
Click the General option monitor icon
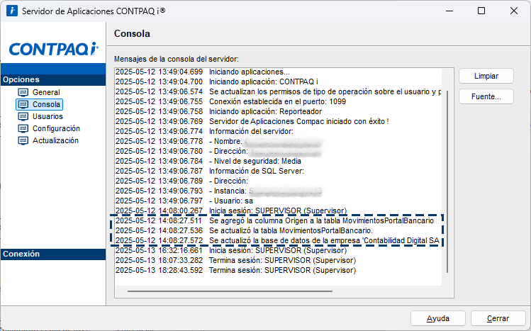[x=23, y=92]
